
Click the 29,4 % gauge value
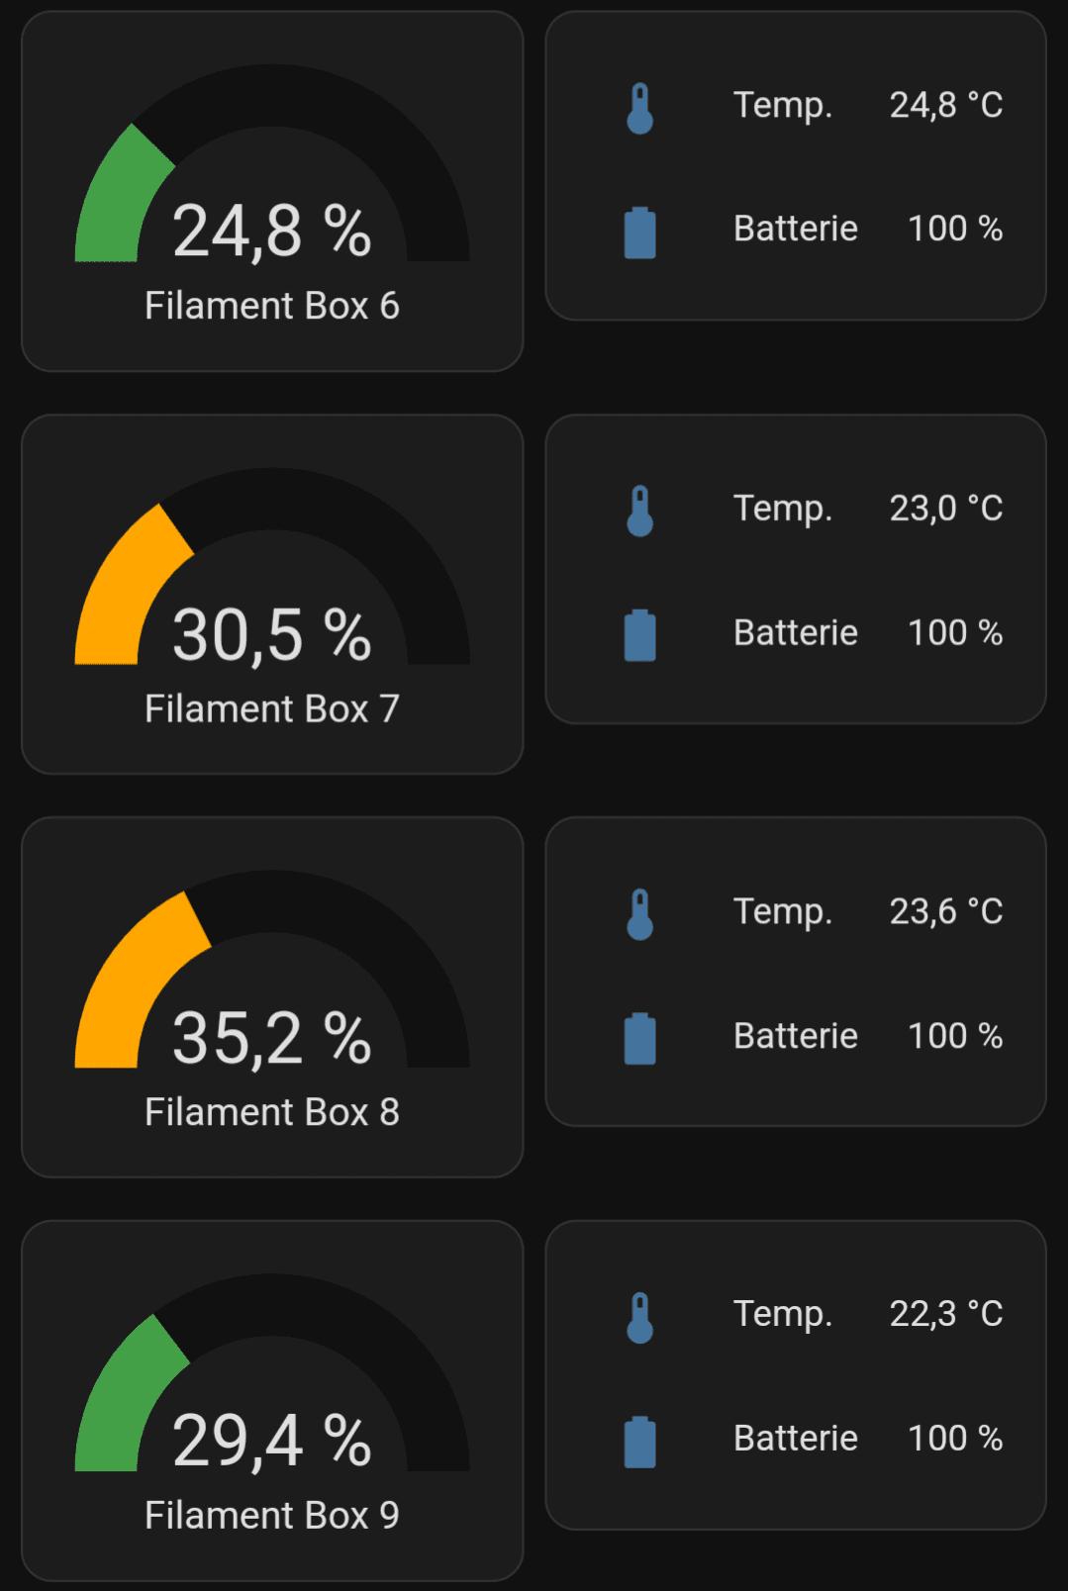pos(272,1442)
